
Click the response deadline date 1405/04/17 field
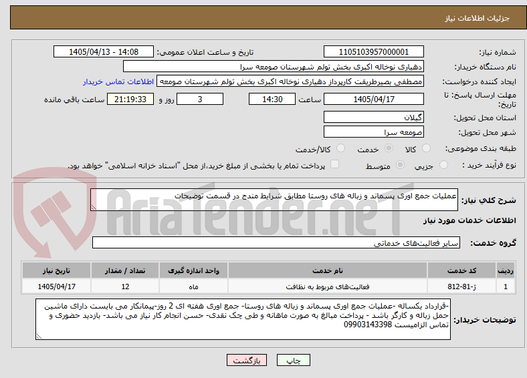tap(373, 99)
